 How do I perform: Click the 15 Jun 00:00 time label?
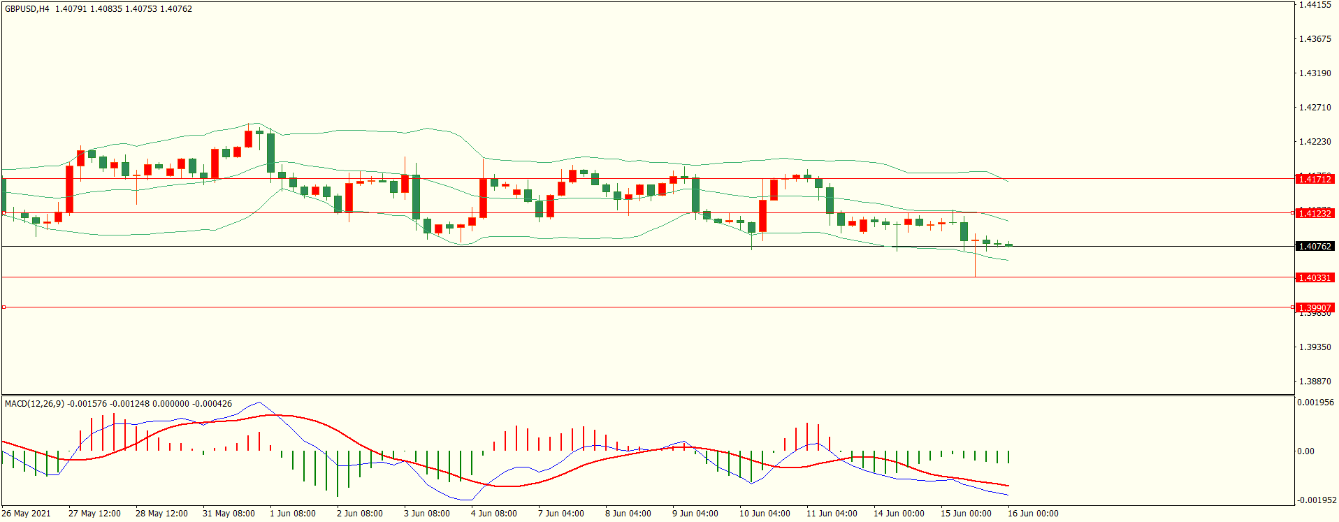(966, 513)
